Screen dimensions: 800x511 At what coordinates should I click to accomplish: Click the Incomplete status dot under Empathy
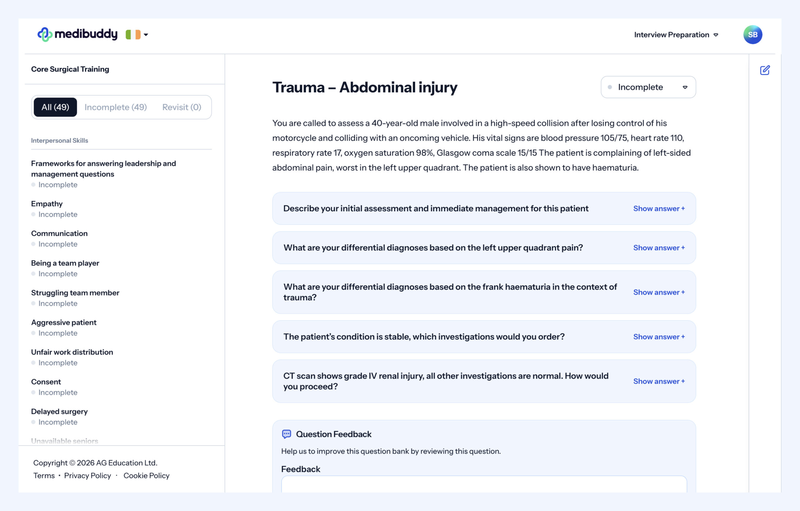coord(33,214)
